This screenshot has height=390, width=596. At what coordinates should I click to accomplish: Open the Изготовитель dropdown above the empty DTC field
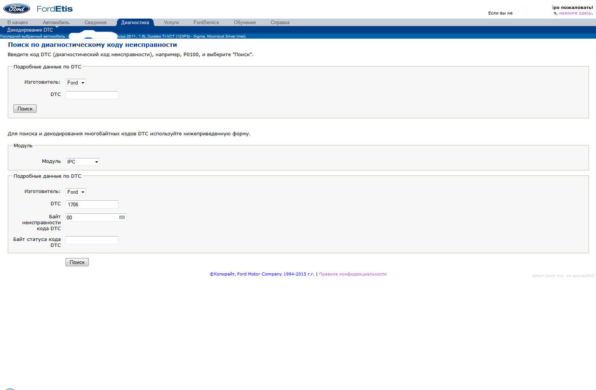pos(76,82)
